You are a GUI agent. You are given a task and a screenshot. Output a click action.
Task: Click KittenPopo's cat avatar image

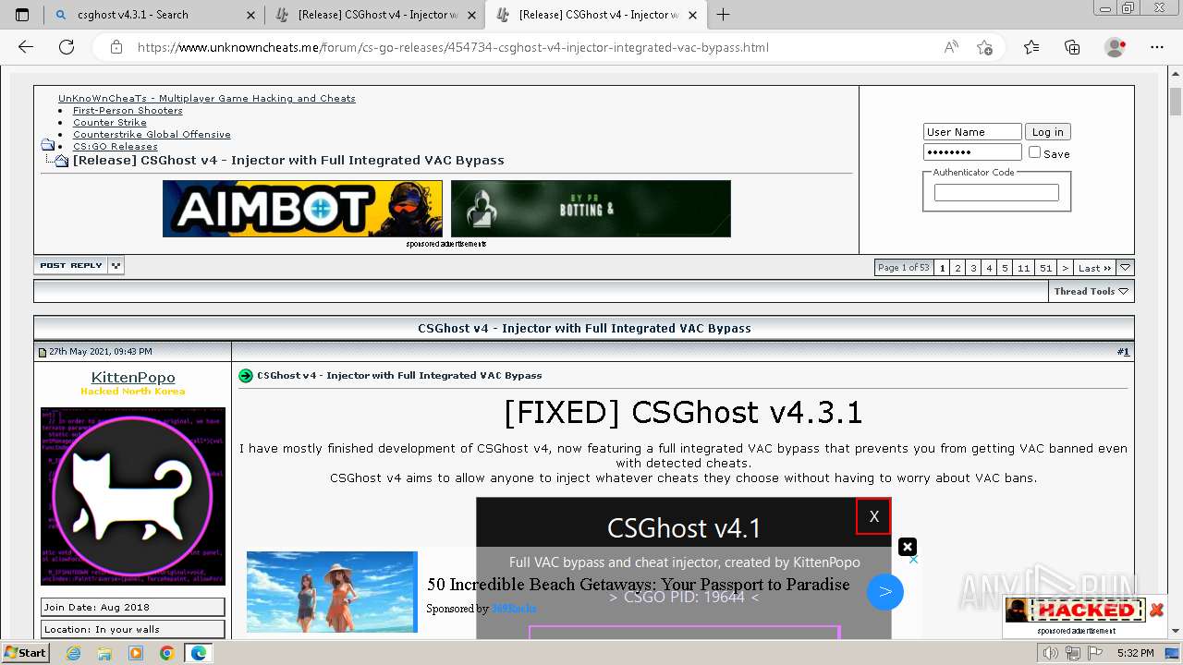(x=133, y=497)
